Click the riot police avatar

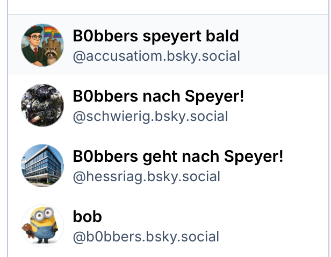tap(42, 105)
